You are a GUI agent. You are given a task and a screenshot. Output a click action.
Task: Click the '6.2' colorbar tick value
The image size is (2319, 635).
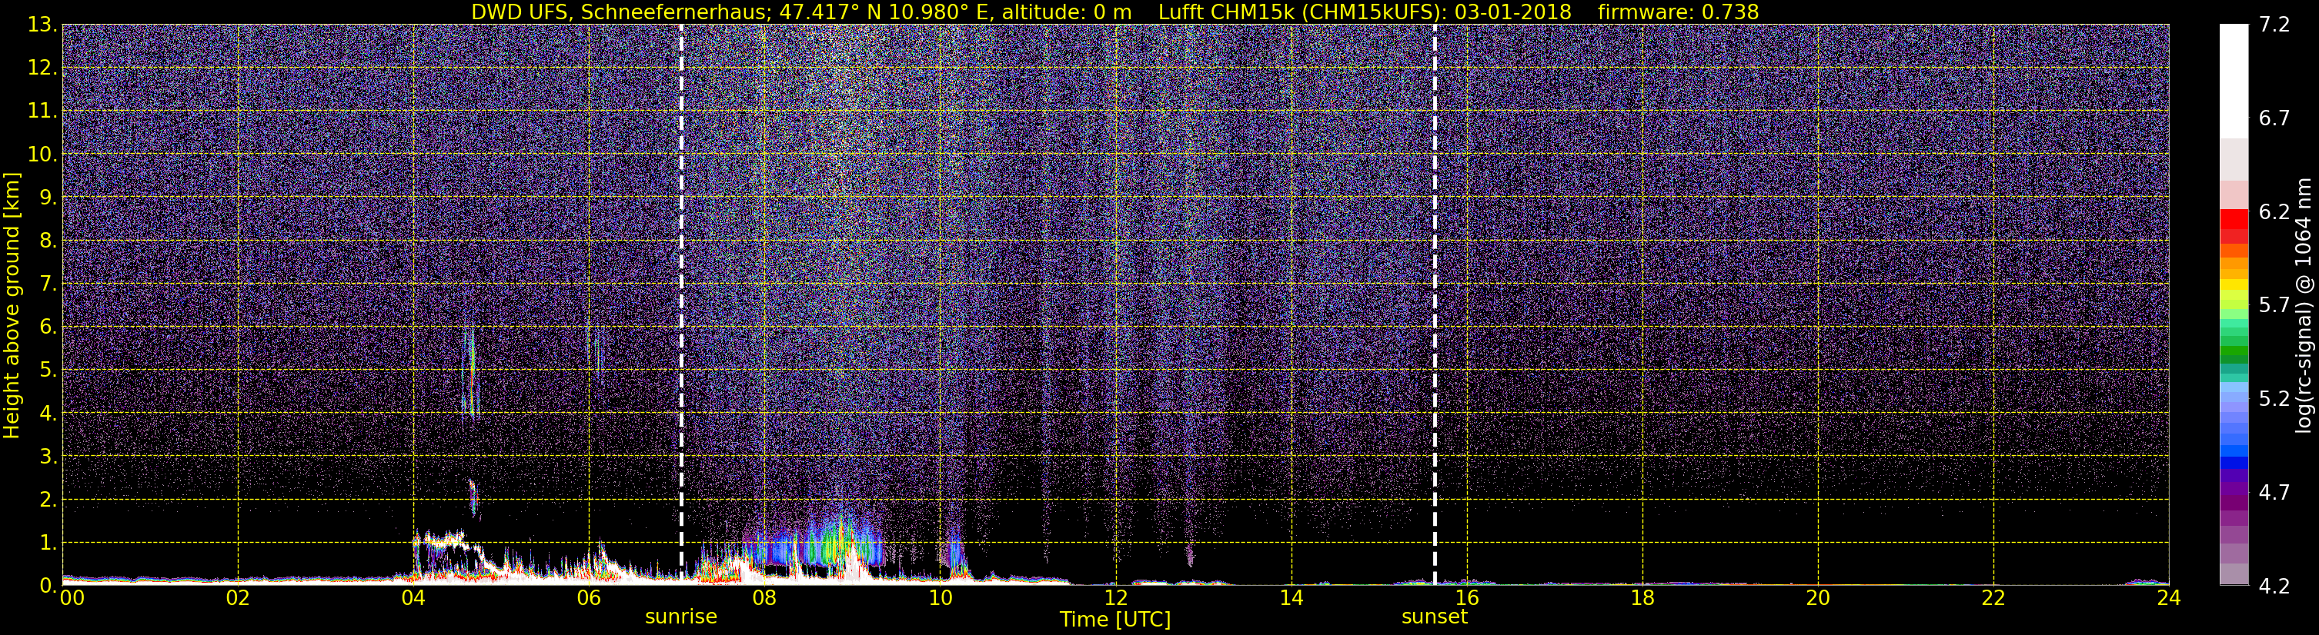click(x=2274, y=211)
